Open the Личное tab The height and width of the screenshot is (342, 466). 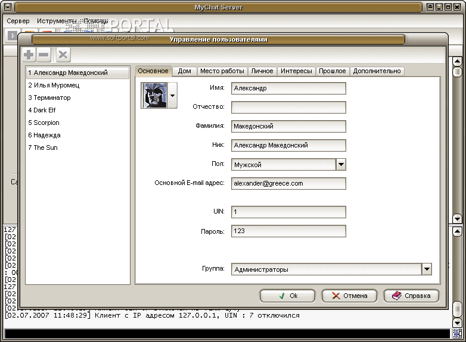click(262, 71)
